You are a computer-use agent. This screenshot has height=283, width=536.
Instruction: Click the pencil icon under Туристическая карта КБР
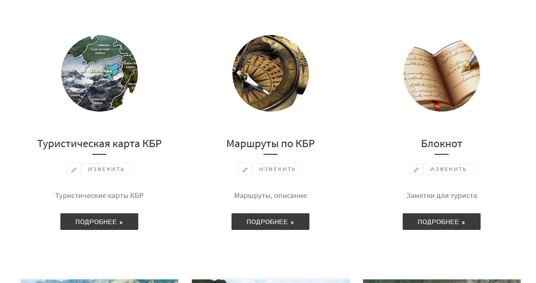point(74,169)
